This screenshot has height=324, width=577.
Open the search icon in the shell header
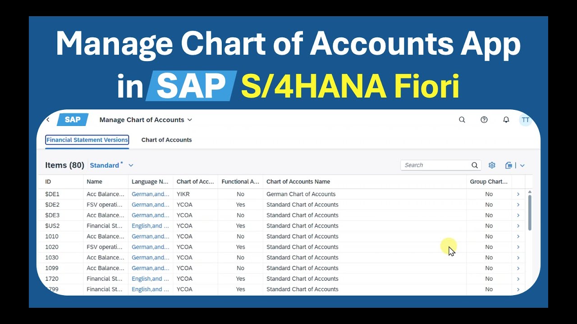462,120
